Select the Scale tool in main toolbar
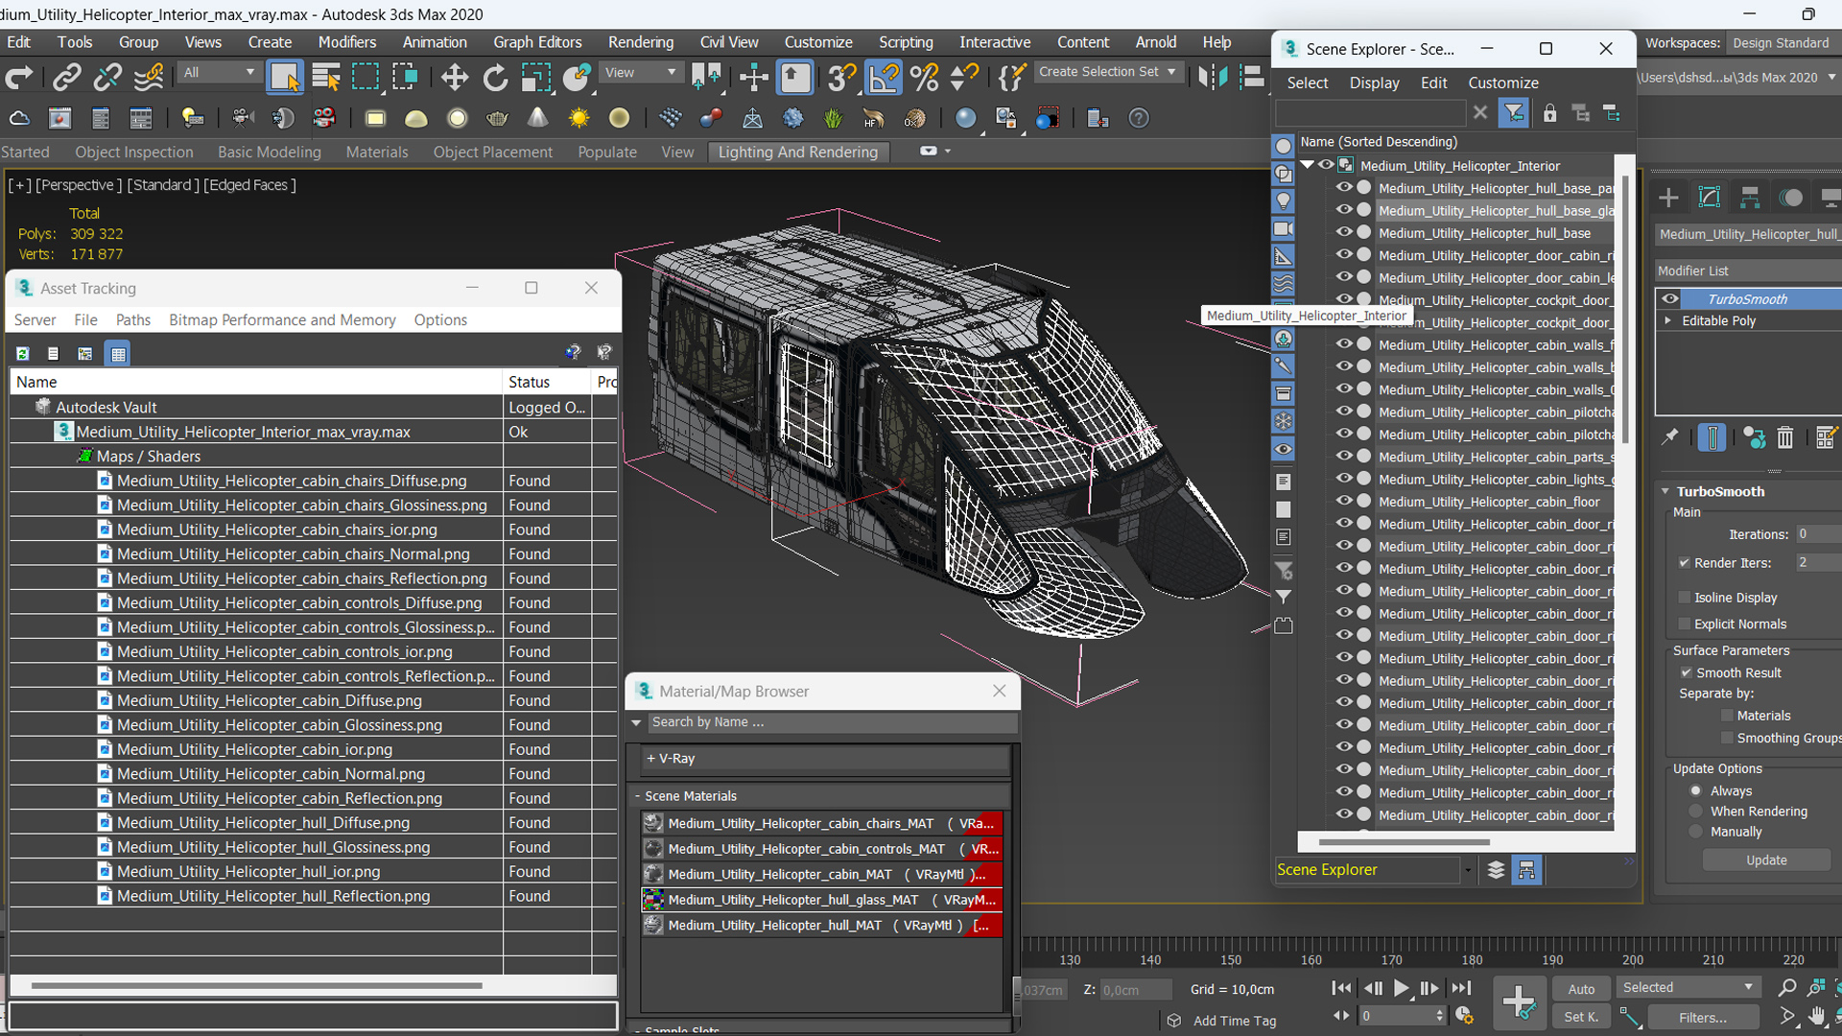Image resolution: width=1842 pixels, height=1036 pixels. coord(535,77)
